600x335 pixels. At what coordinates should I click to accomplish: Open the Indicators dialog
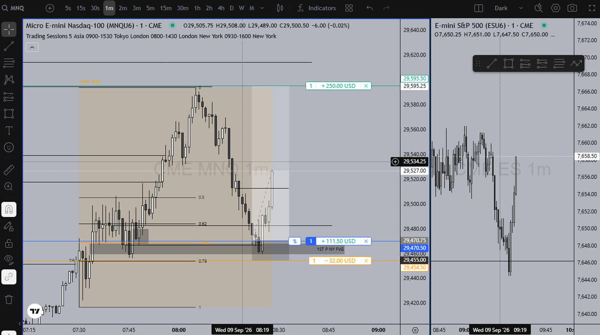click(317, 8)
